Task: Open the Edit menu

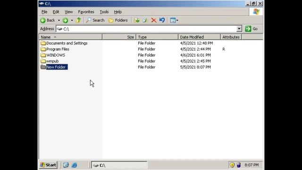Action: coord(56,12)
